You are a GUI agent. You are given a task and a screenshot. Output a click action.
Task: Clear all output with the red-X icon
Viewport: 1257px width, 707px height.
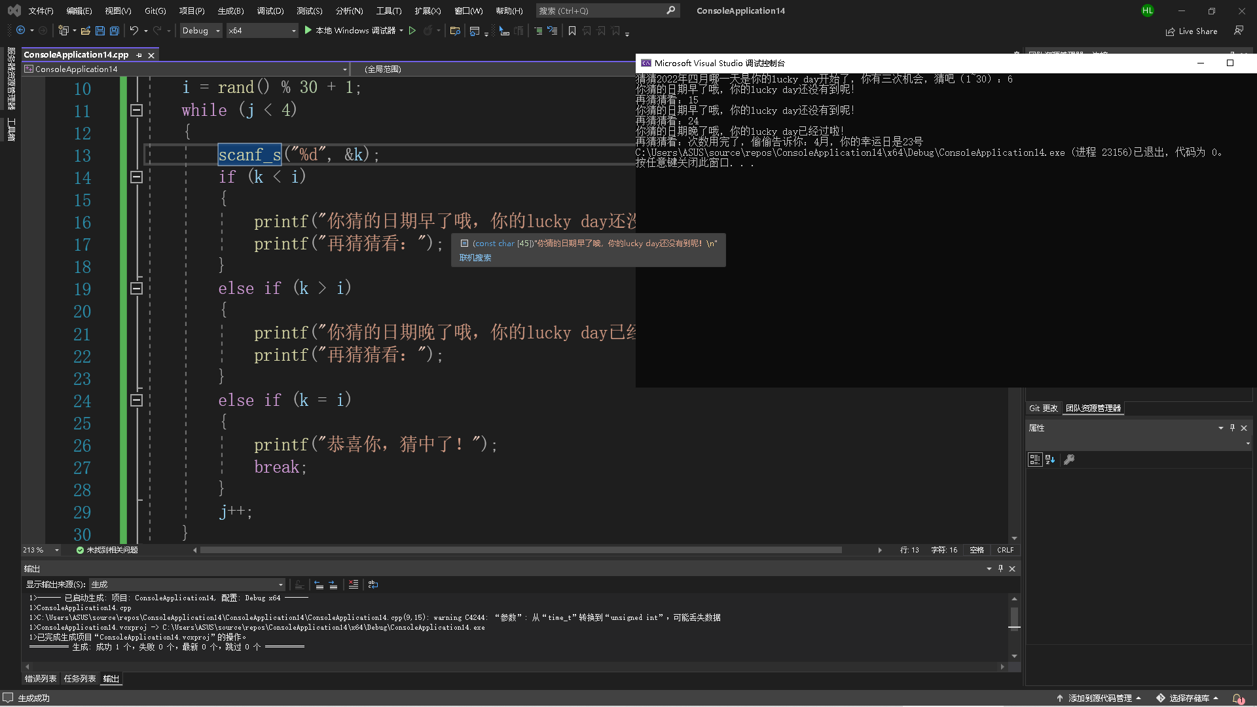click(354, 585)
